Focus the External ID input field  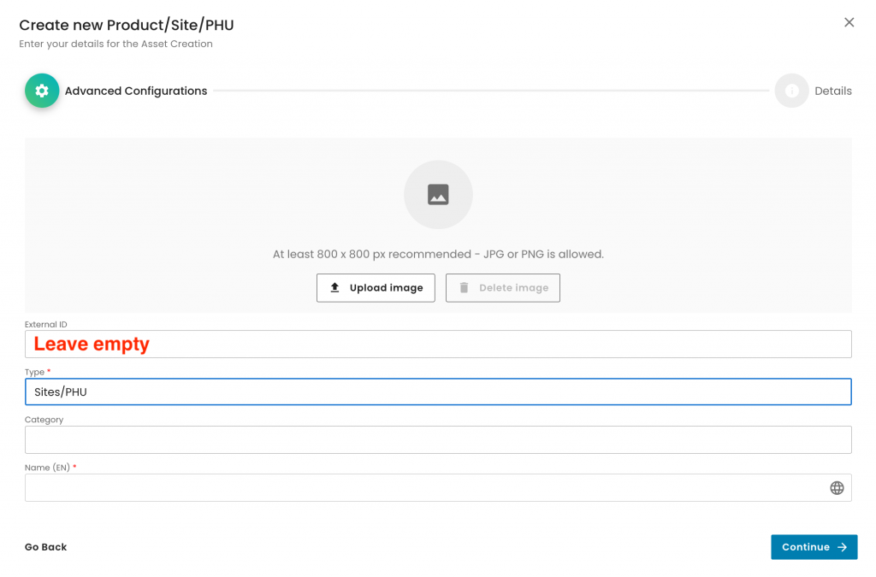click(438, 344)
